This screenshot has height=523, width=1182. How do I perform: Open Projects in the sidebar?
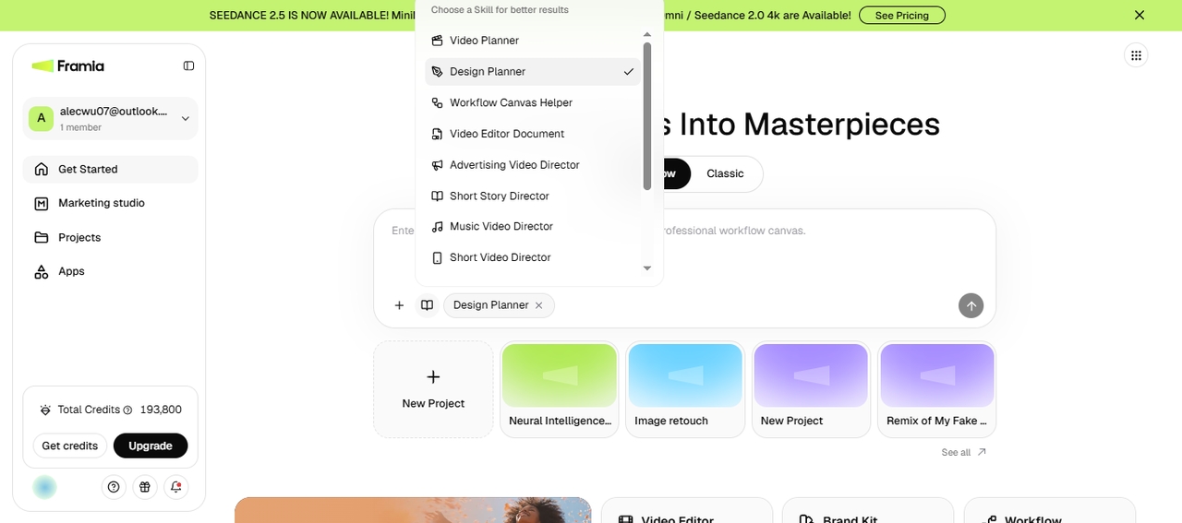111,237
